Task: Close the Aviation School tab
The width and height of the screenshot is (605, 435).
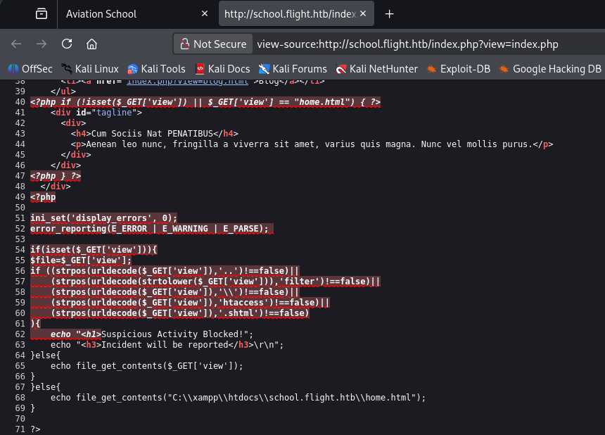Action: [x=205, y=14]
